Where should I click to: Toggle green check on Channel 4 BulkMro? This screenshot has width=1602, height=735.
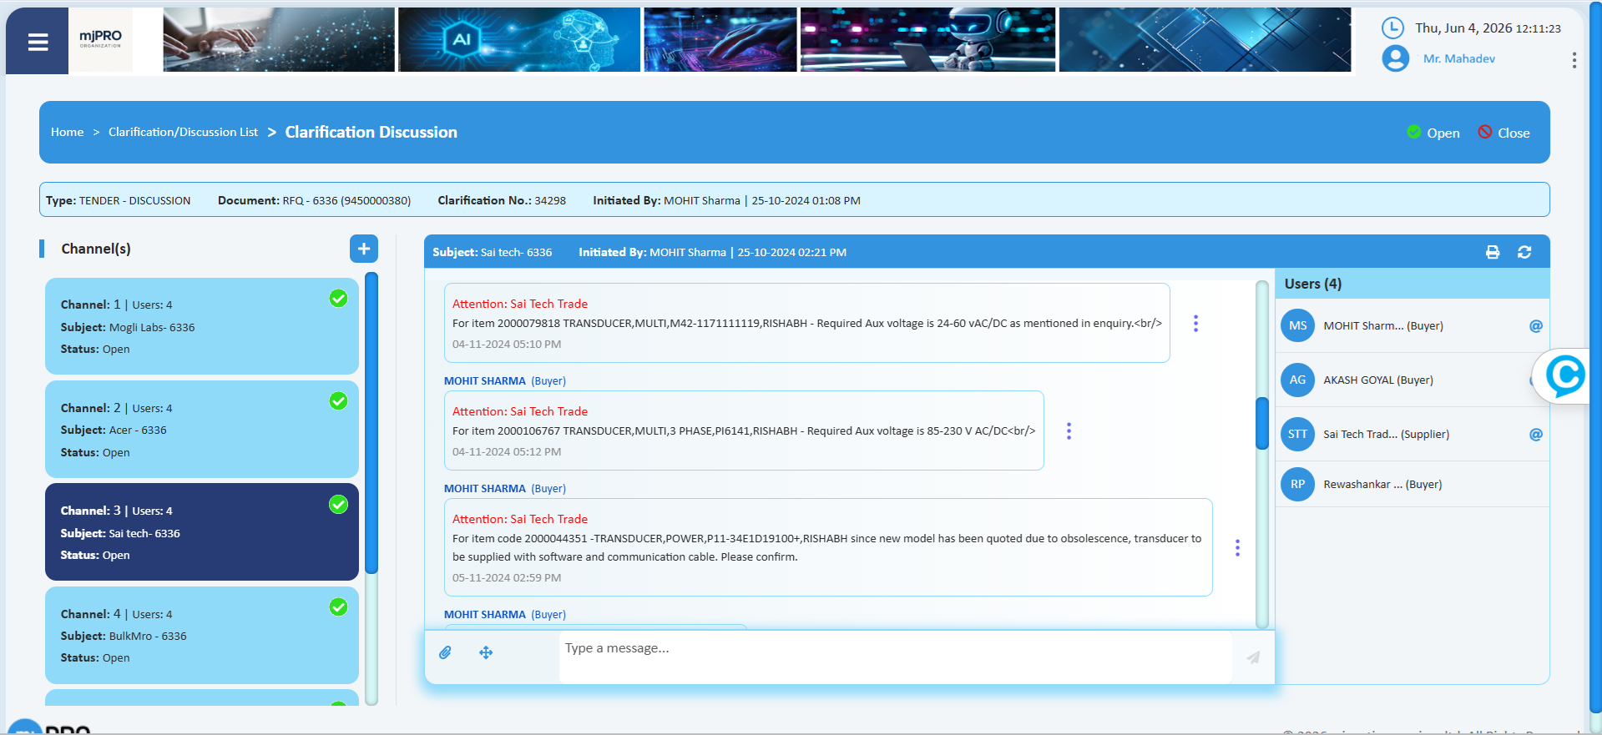[x=338, y=607]
